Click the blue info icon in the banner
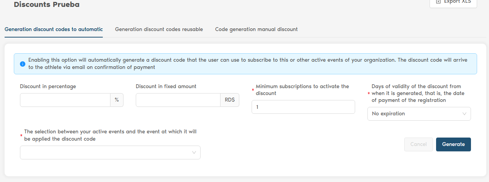 23,64
